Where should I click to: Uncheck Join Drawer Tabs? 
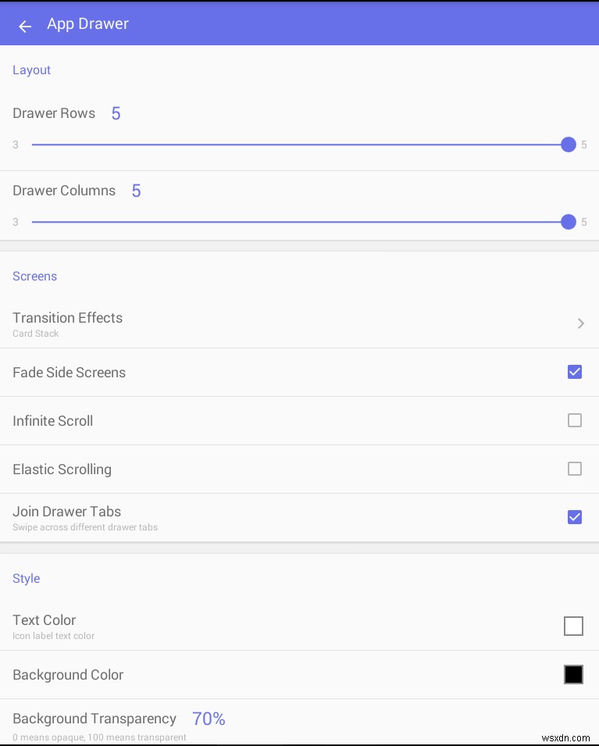575,517
